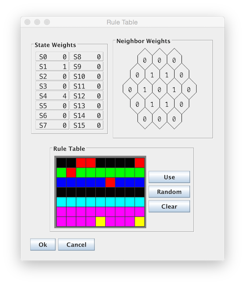Focus the S11 state weight field
The image size is (245, 285).
pos(87,86)
